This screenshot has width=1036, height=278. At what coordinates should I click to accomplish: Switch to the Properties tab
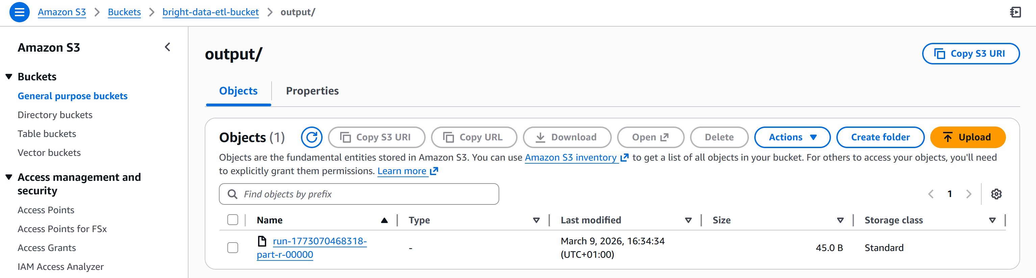pos(312,91)
